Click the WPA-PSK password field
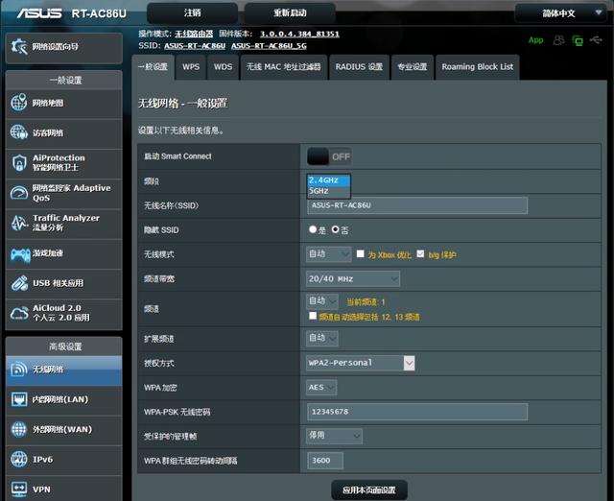This screenshot has height=501, width=614. pos(417,412)
